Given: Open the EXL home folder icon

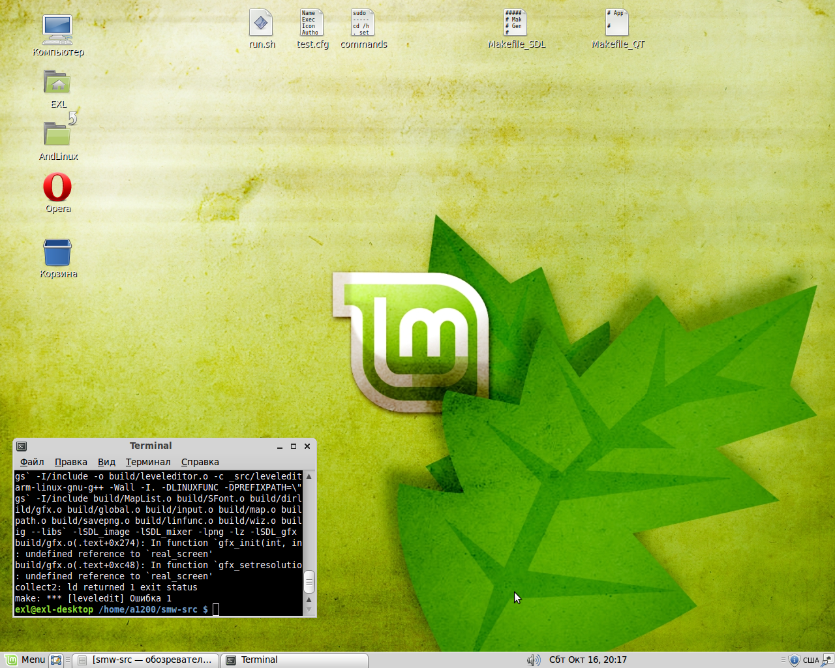Looking at the screenshot, I should pyautogui.click(x=57, y=82).
